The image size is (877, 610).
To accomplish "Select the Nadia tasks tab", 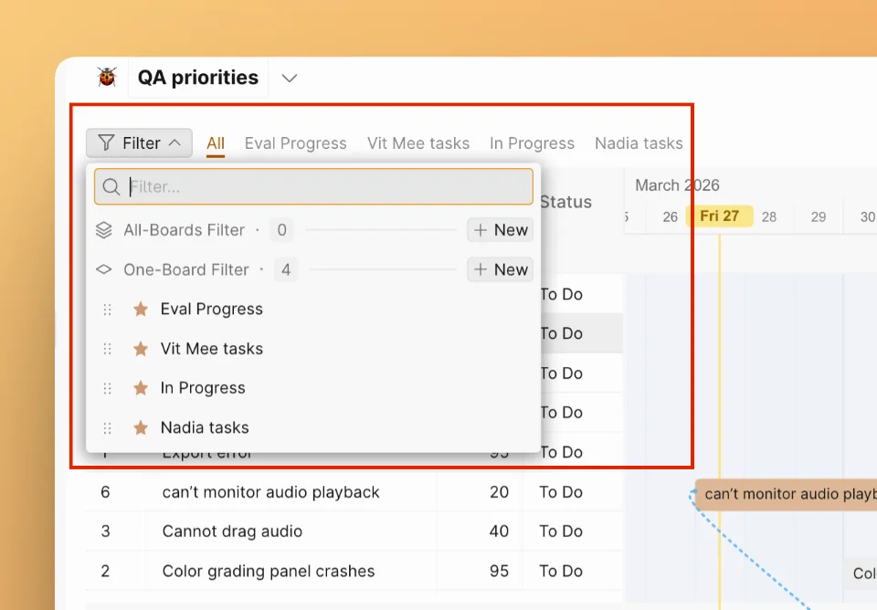I will click(x=639, y=143).
